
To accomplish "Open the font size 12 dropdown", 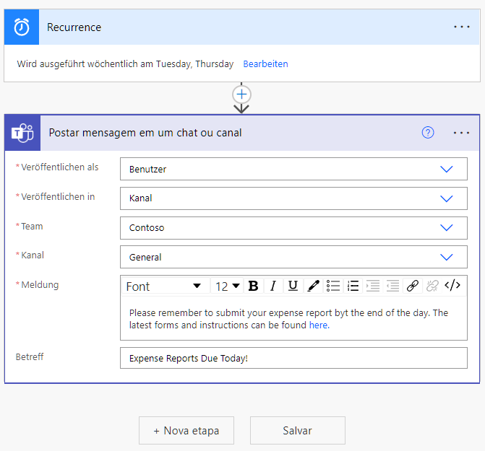I will click(x=228, y=286).
